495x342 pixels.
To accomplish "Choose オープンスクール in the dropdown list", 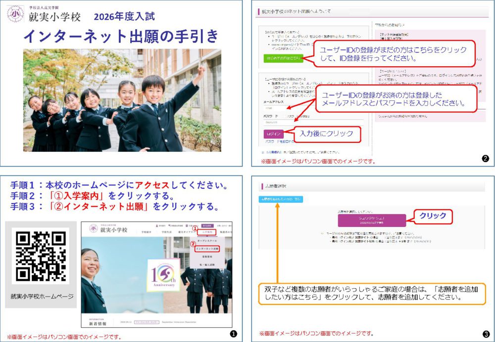I will pyautogui.click(x=208, y=241).
